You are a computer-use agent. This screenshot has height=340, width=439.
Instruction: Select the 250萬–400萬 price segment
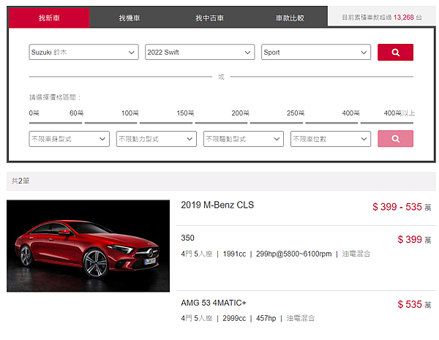331,123
